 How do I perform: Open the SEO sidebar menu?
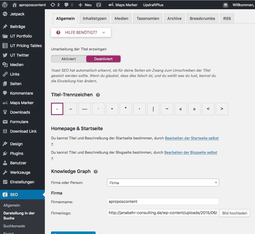22,195
